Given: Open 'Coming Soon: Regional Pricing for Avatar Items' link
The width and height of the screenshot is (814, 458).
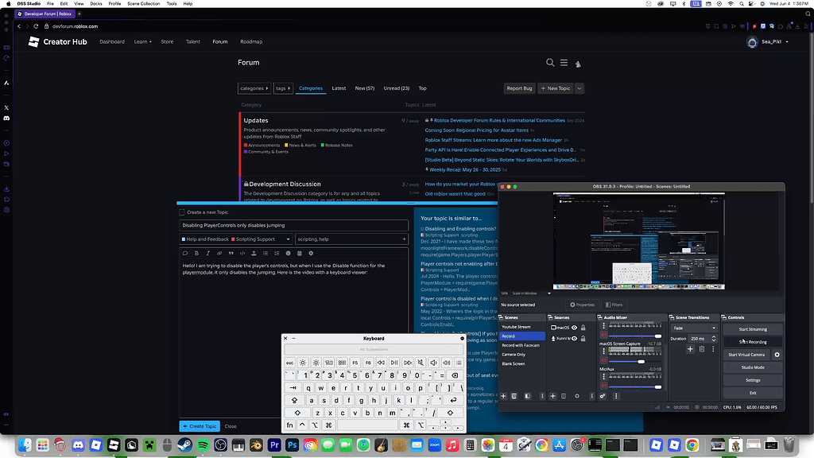Looking at the screenshot, I should 477,130.
